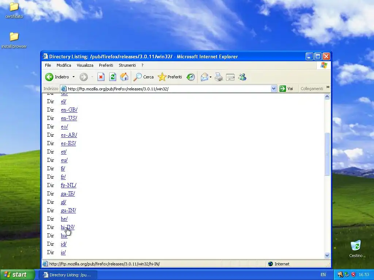Open the Strumenti menu
Screen dimensions: 374x280
tap(127, 65)
